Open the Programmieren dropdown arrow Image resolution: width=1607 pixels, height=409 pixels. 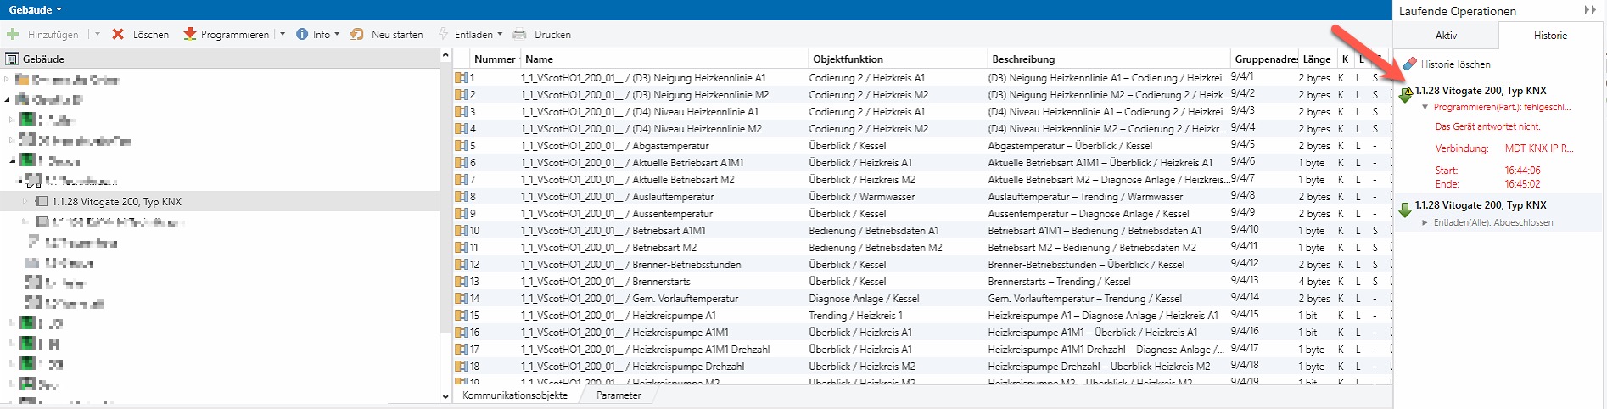pyautogui.click(x=278, y=35)
